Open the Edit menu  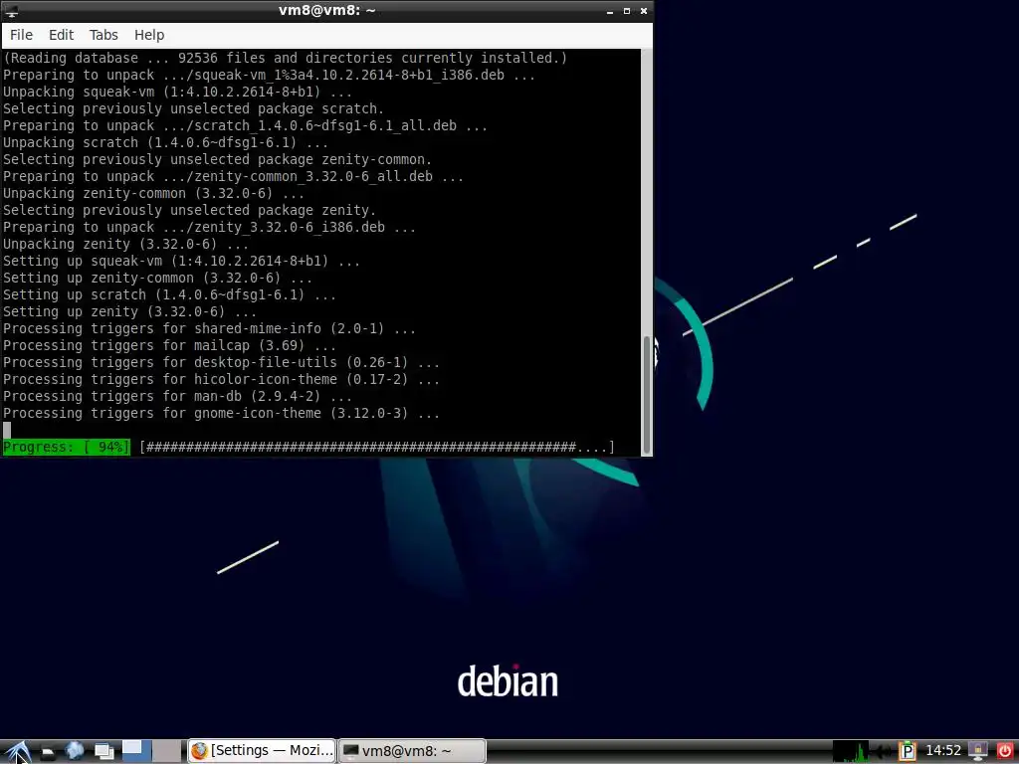pyautogui.click(x=61, y=35)
